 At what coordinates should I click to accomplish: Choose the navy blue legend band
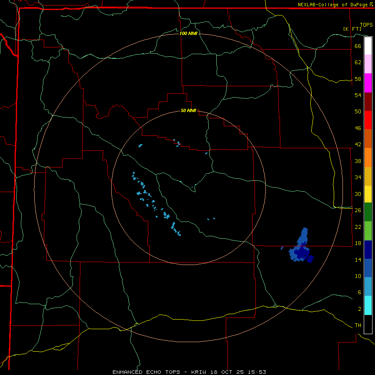click(368, 250)
